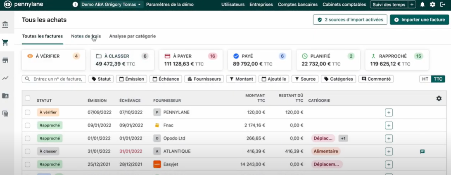Click 2 sources d'import activées button

350,20
